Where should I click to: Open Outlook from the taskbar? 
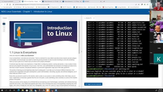pos(35,90)
